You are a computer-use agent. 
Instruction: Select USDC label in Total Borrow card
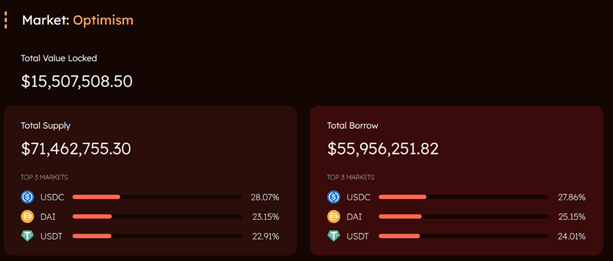pyautogui.click(x=359, y=197)
